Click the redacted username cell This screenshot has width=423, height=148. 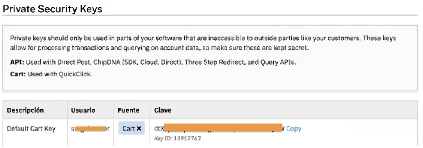(90, 129)
